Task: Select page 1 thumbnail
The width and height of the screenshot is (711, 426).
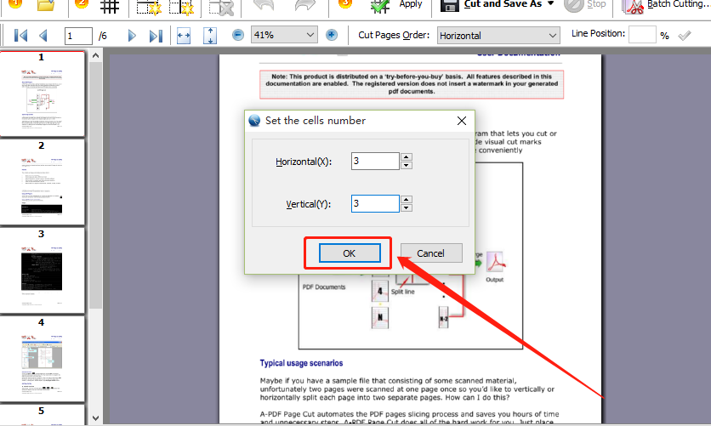Action: (x=42, y=94)
